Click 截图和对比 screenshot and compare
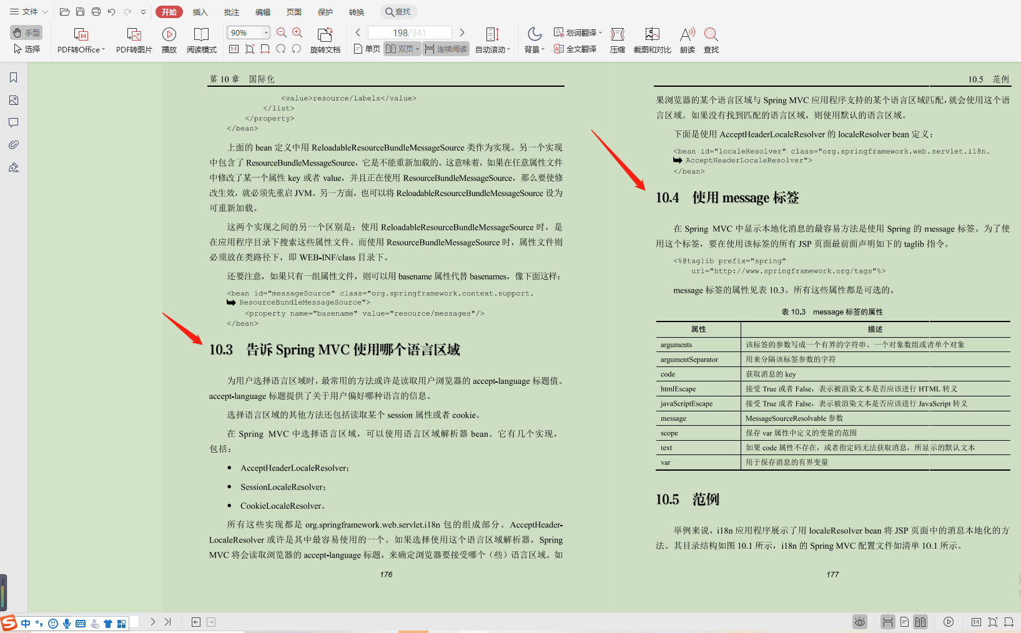Viewport: 1021px width, 633px height. click(x=653, y=41)
